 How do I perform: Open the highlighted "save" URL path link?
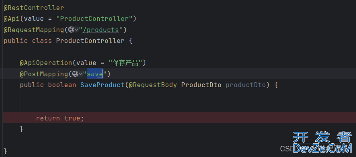pos(95,74)
